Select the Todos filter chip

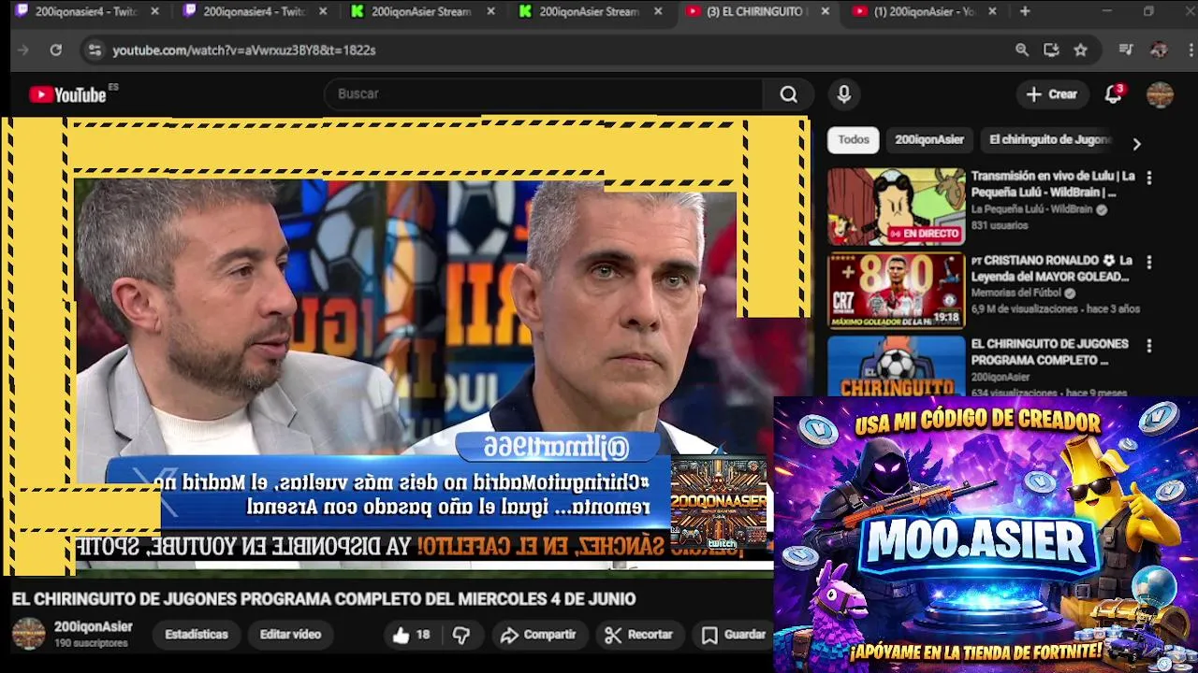(x=853, y=139)
